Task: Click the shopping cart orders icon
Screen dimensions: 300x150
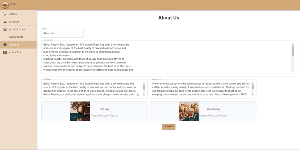Action: coord(5,14)
